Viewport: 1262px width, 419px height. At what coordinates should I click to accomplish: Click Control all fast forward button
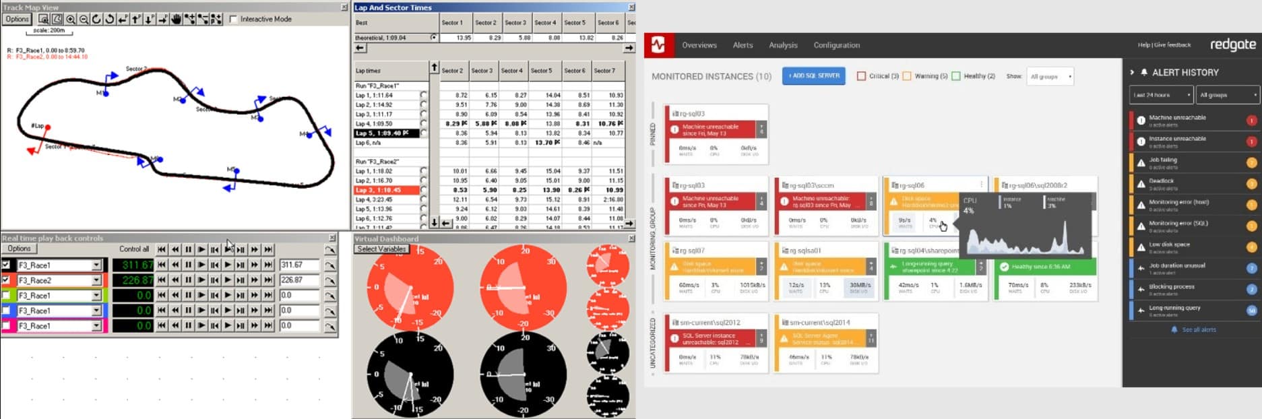(x=255, y=249)
